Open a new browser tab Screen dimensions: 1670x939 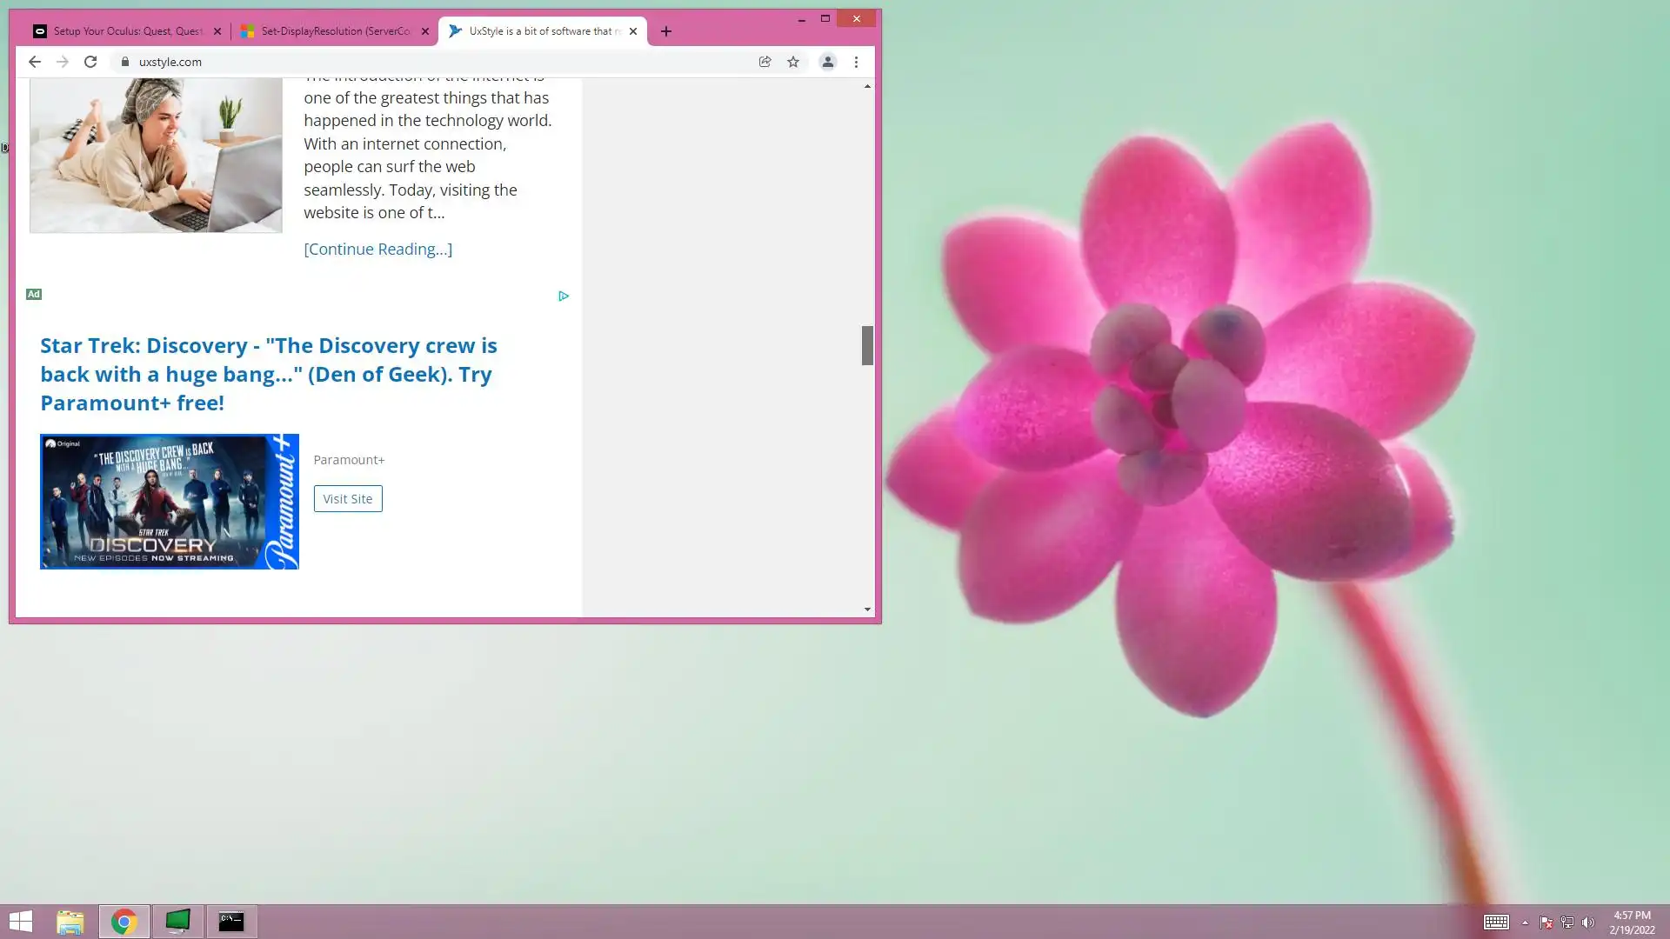[x=666, y=31]
